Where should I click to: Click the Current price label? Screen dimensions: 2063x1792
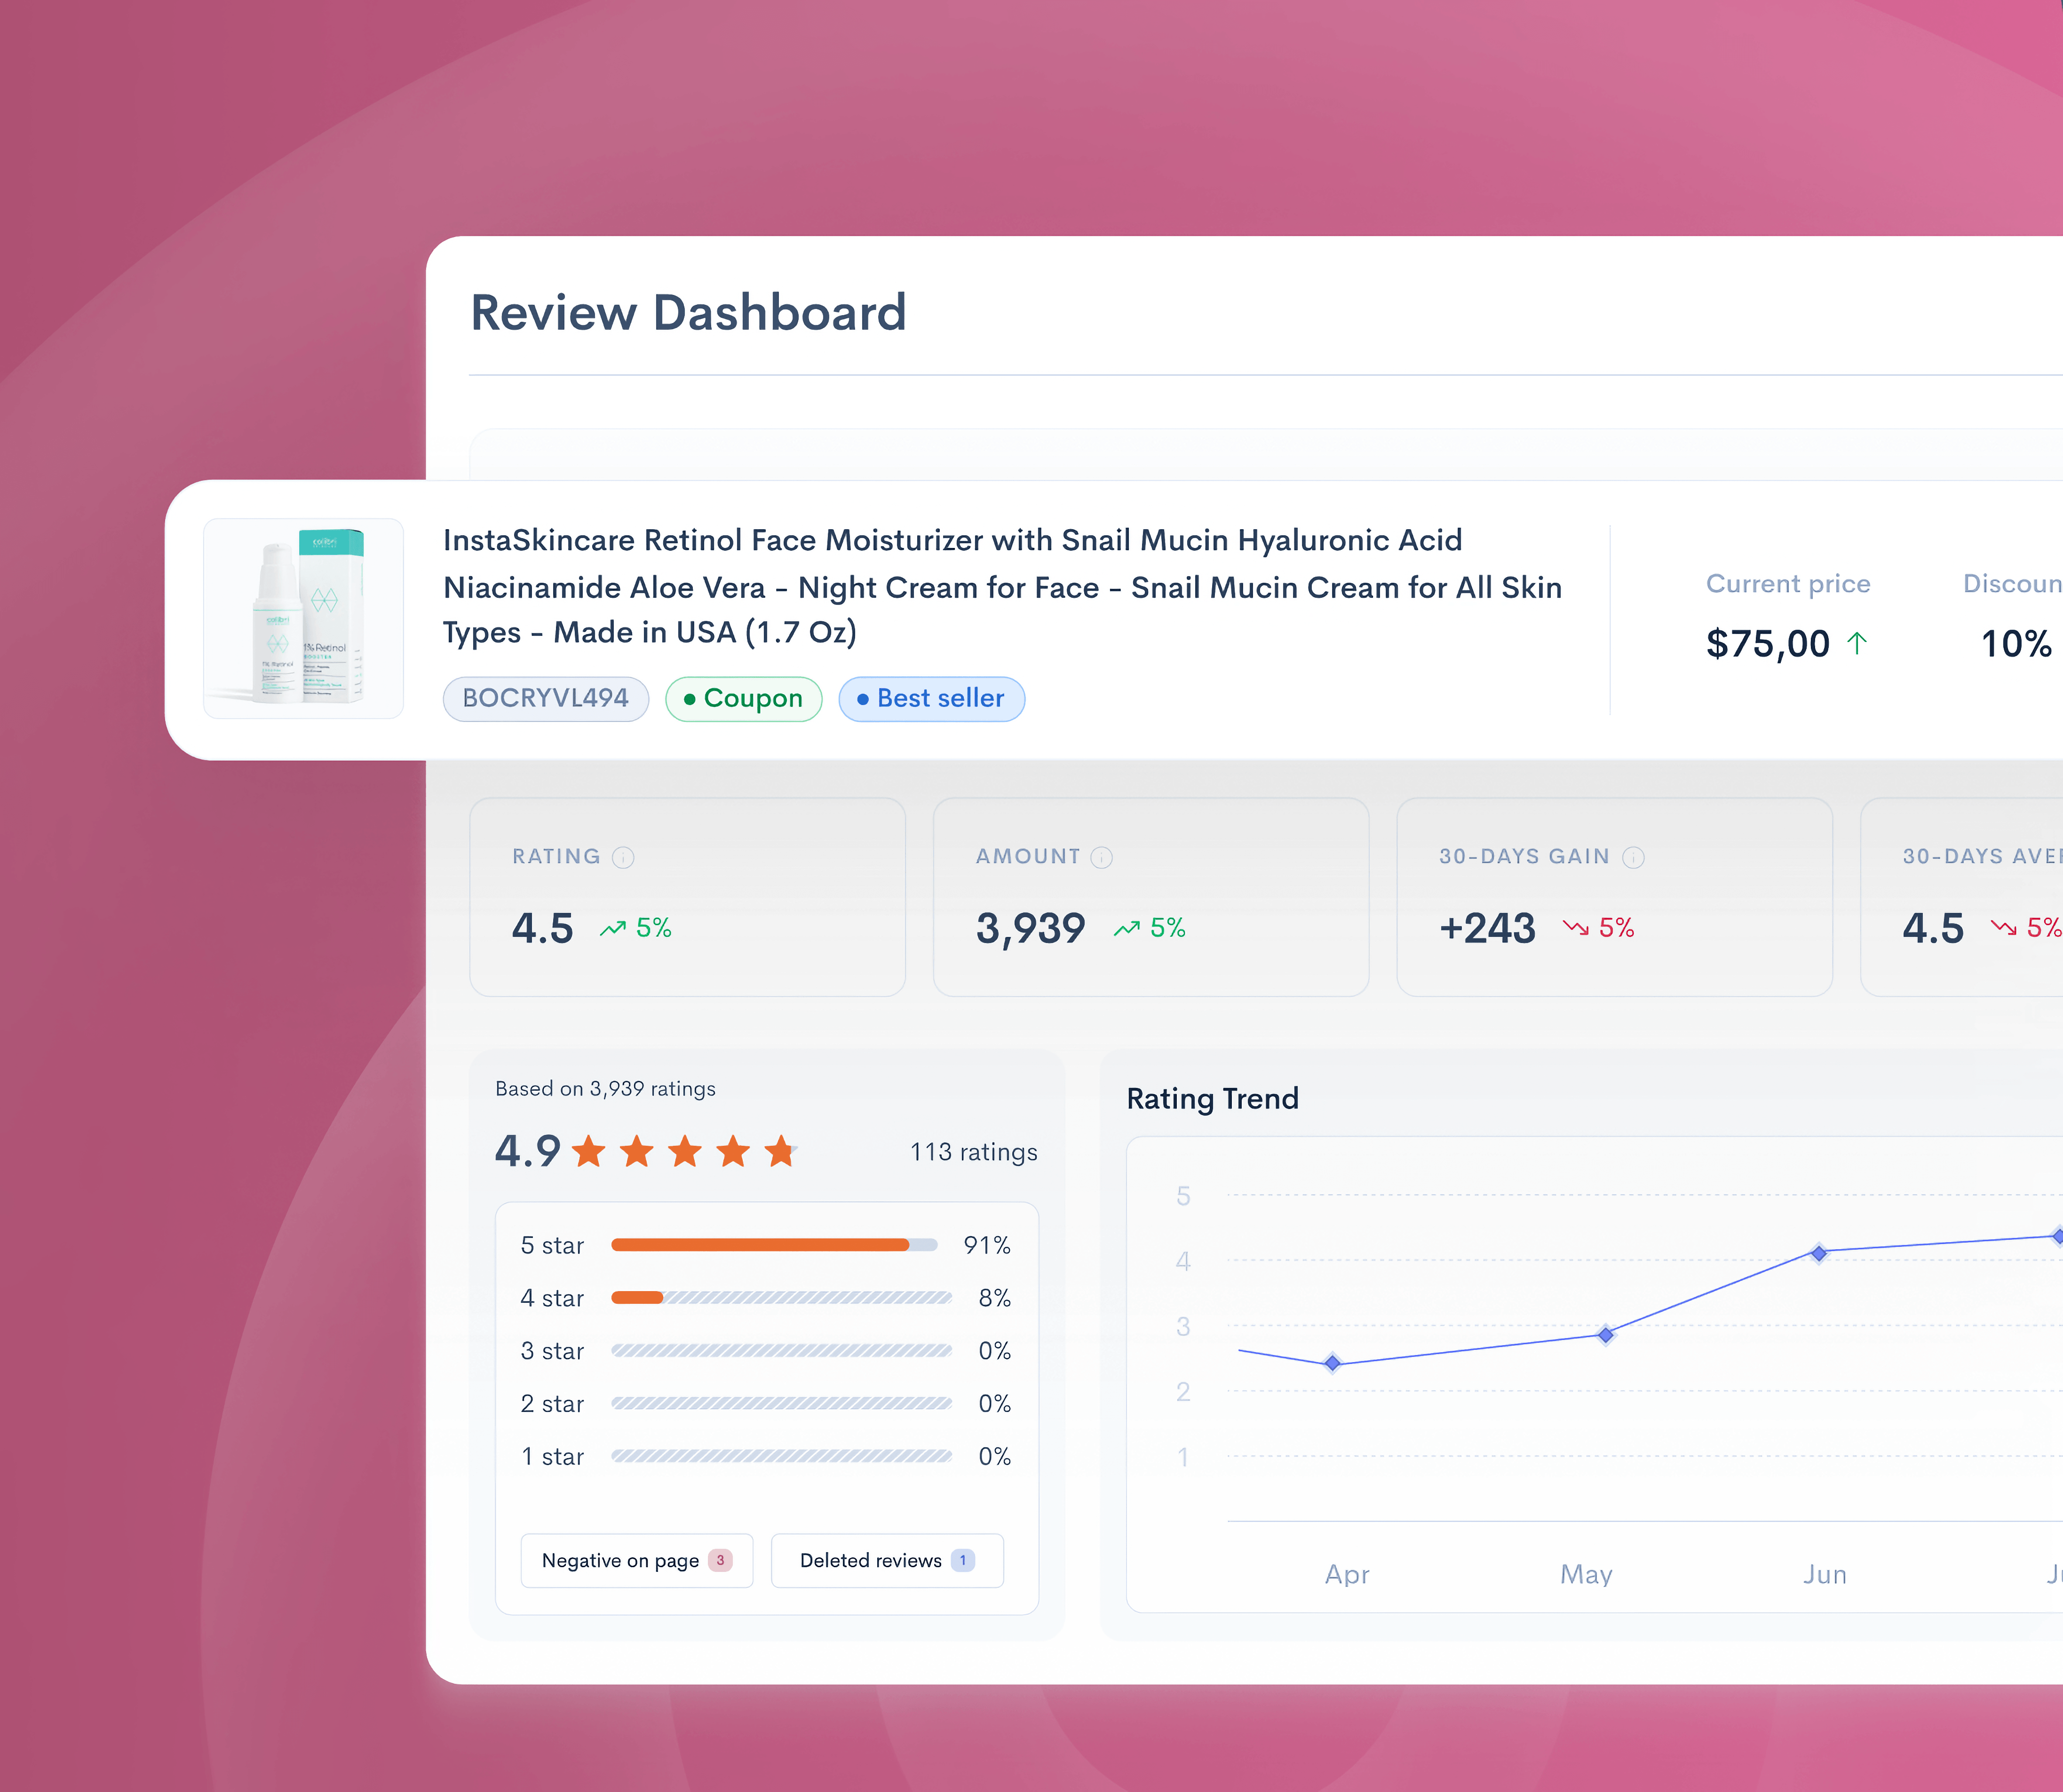(1788, 584)
